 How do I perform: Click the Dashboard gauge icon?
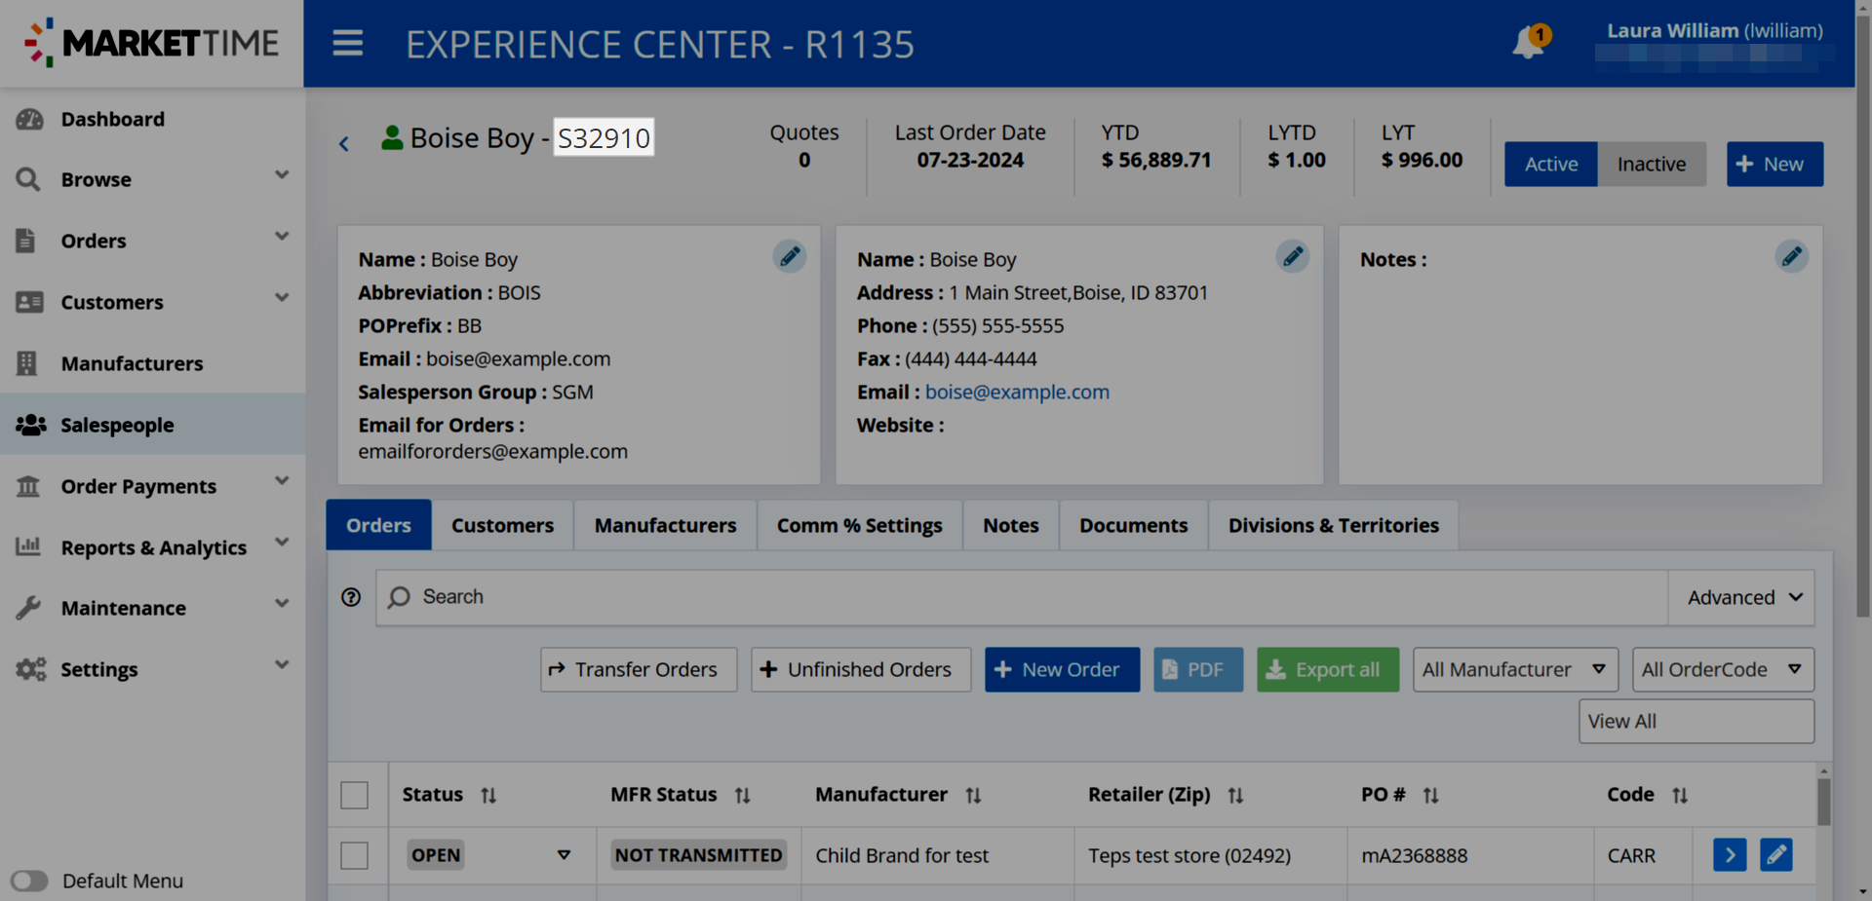coord(29,119)
